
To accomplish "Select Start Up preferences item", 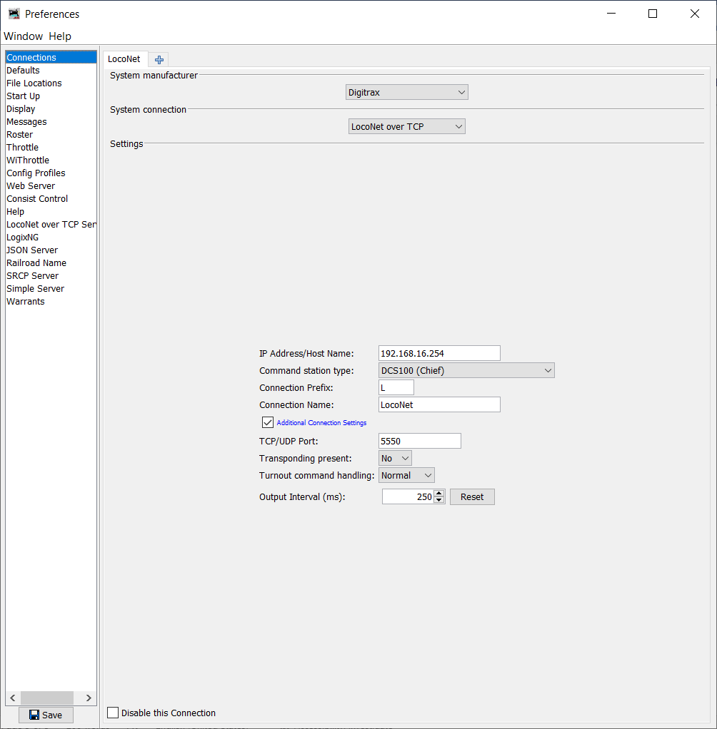I will pyautogui.click(x=51, y=96).
